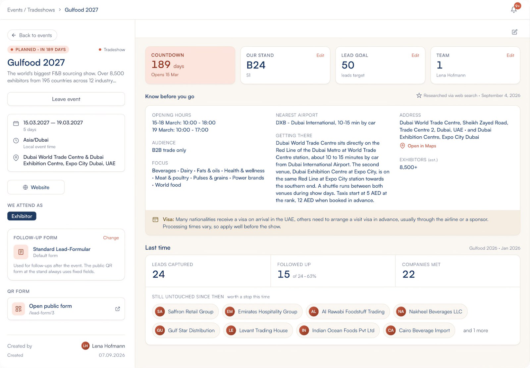The height and width of the screenshot is (368, 530).
Task: Open public form via external link icon
Action: [118, 309]
